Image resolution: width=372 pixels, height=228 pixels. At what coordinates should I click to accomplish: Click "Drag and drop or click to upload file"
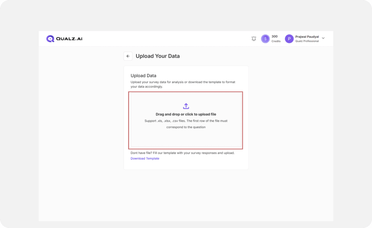click(x=186, y=114)
